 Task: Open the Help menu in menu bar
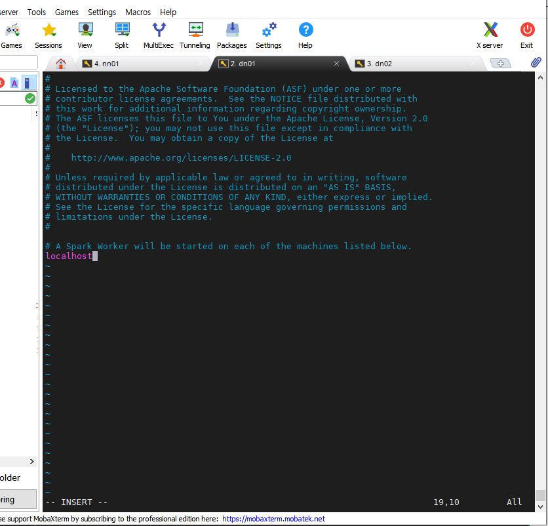pos(168,12)
